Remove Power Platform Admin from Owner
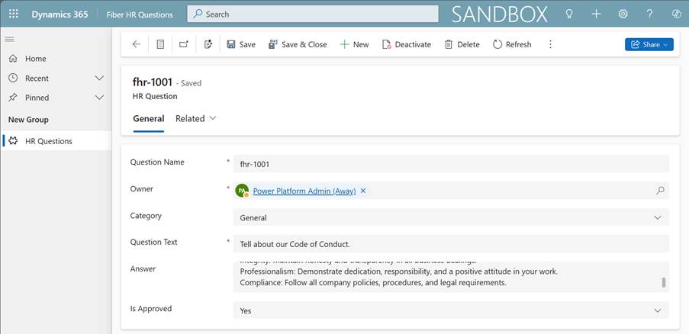 pyautogui.click(x=363, y=191)
